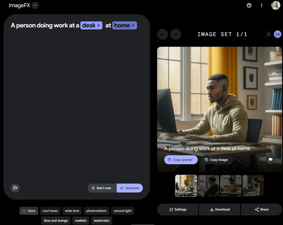Expand the 'desk' prompt chip dropdown
283x225 pixels.
click(x=91, y=25)
